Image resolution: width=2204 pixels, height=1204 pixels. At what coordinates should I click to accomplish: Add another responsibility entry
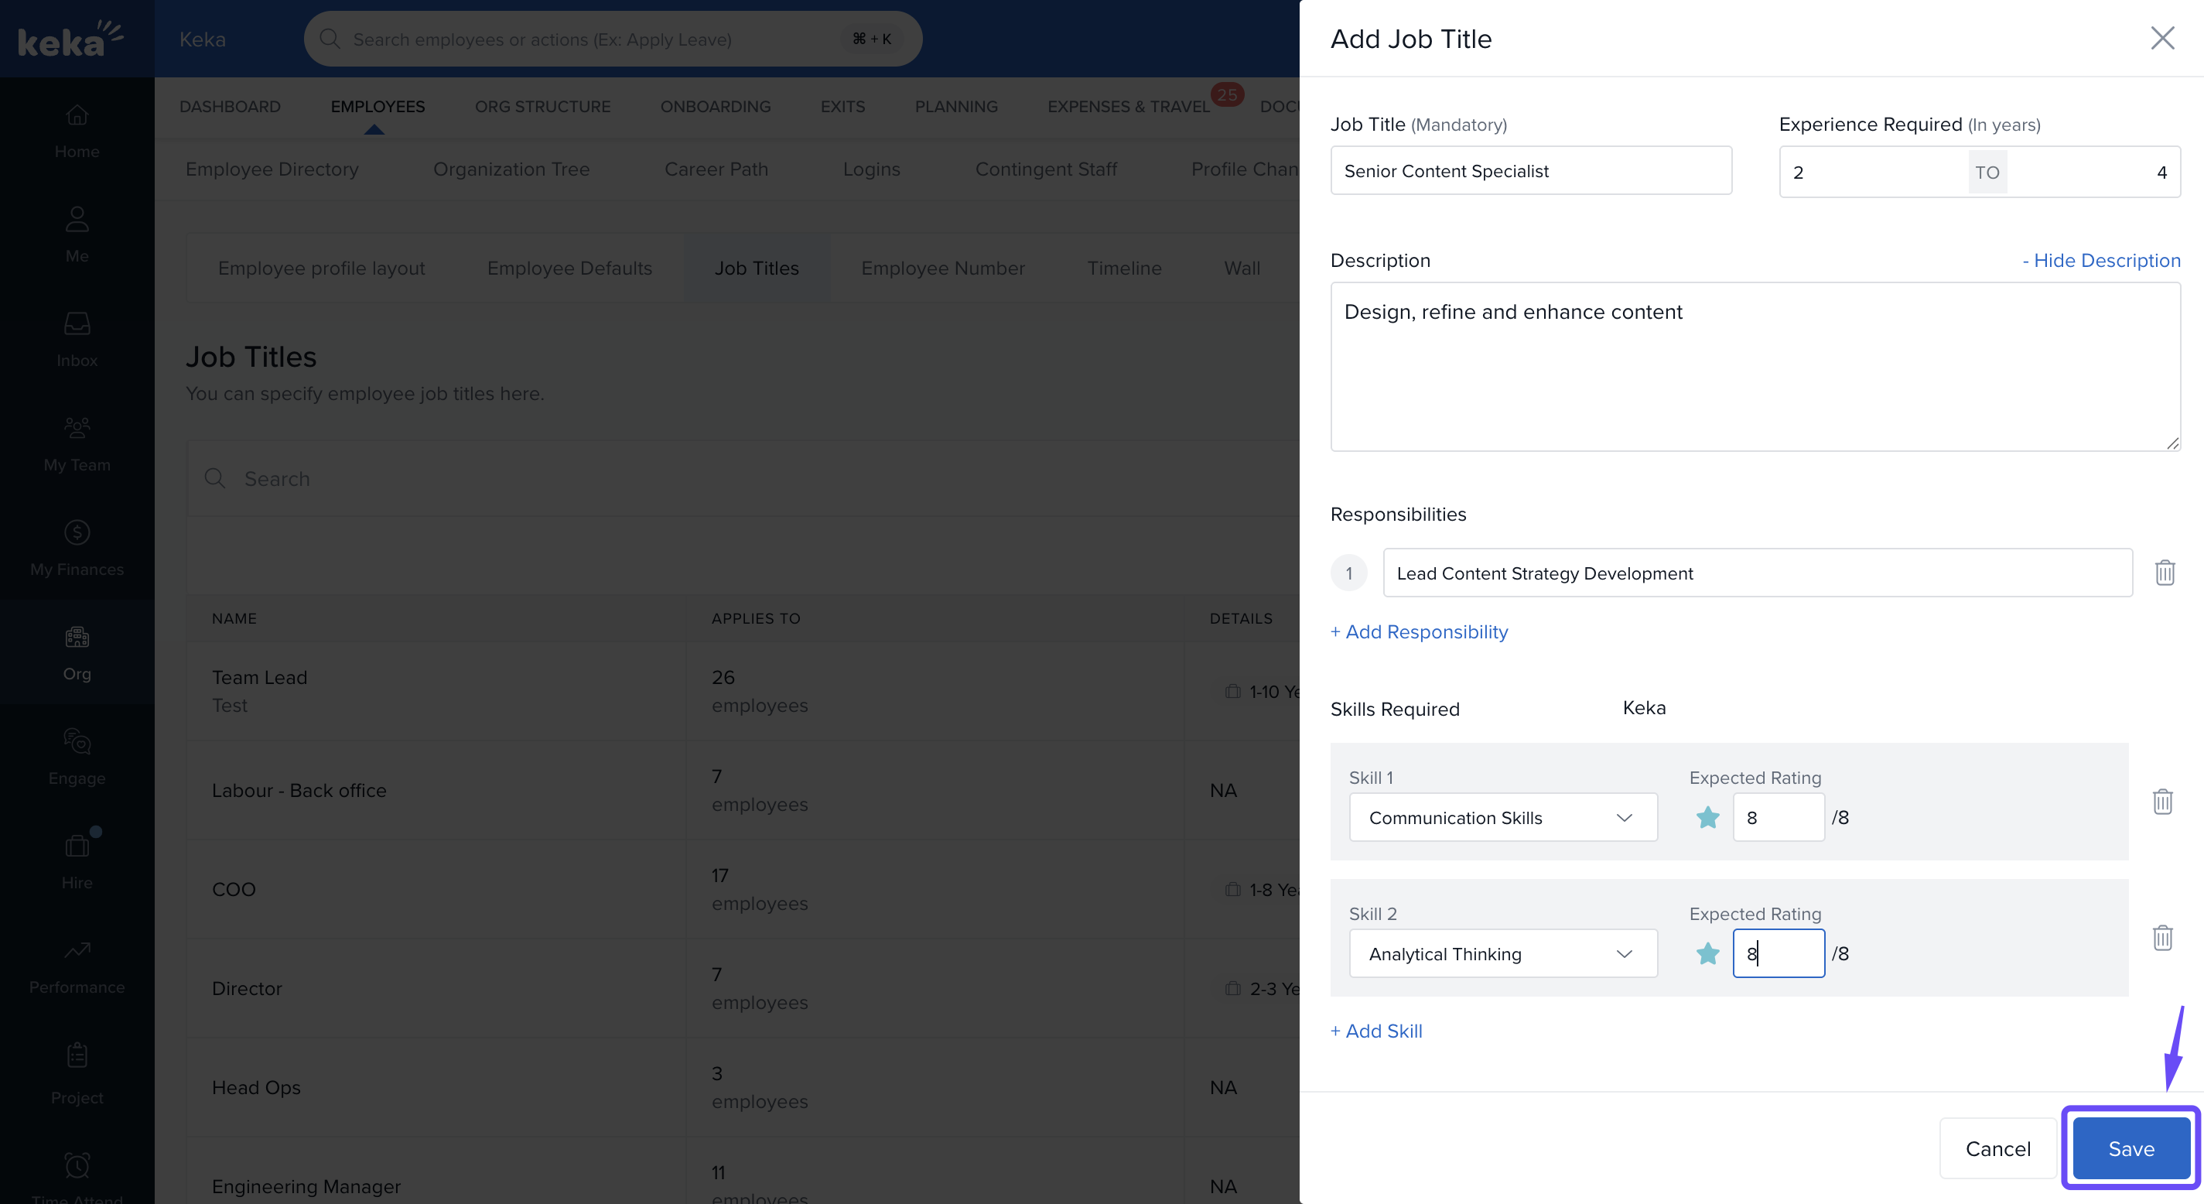pos(1419,631)
